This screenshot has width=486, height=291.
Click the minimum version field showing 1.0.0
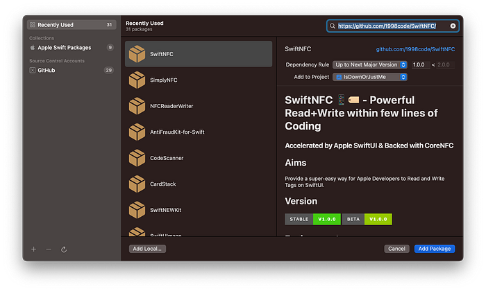[x=421, y=64]
